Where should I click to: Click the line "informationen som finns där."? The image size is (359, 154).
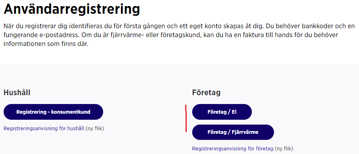[x=46, y=44]
